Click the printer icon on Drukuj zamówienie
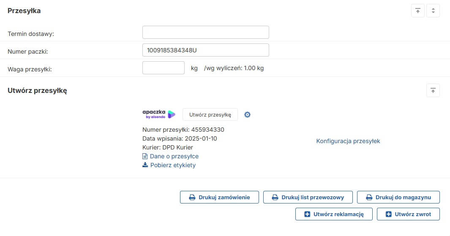Viewport: 450px width, 236px height. coord(192,197)
